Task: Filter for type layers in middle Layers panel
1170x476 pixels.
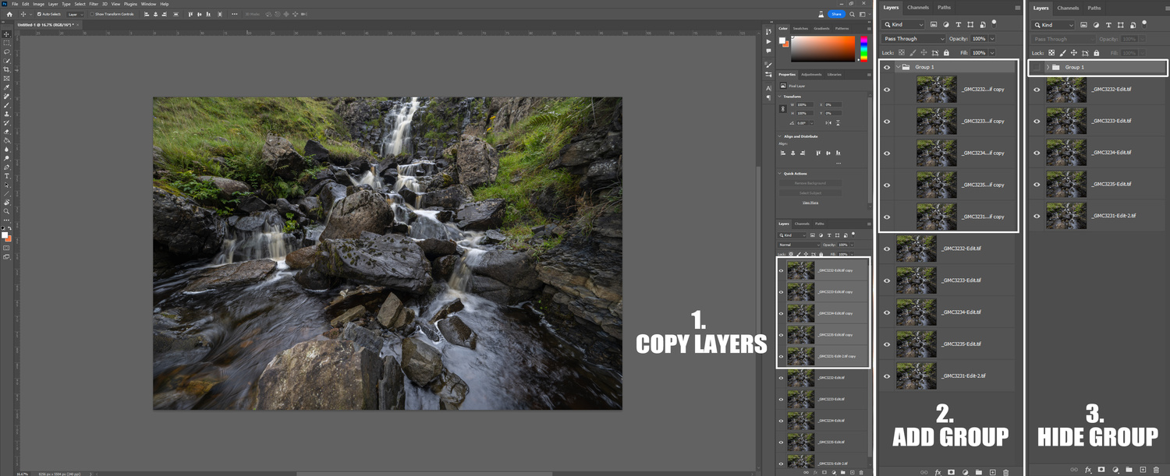Action: coord(958,24)
